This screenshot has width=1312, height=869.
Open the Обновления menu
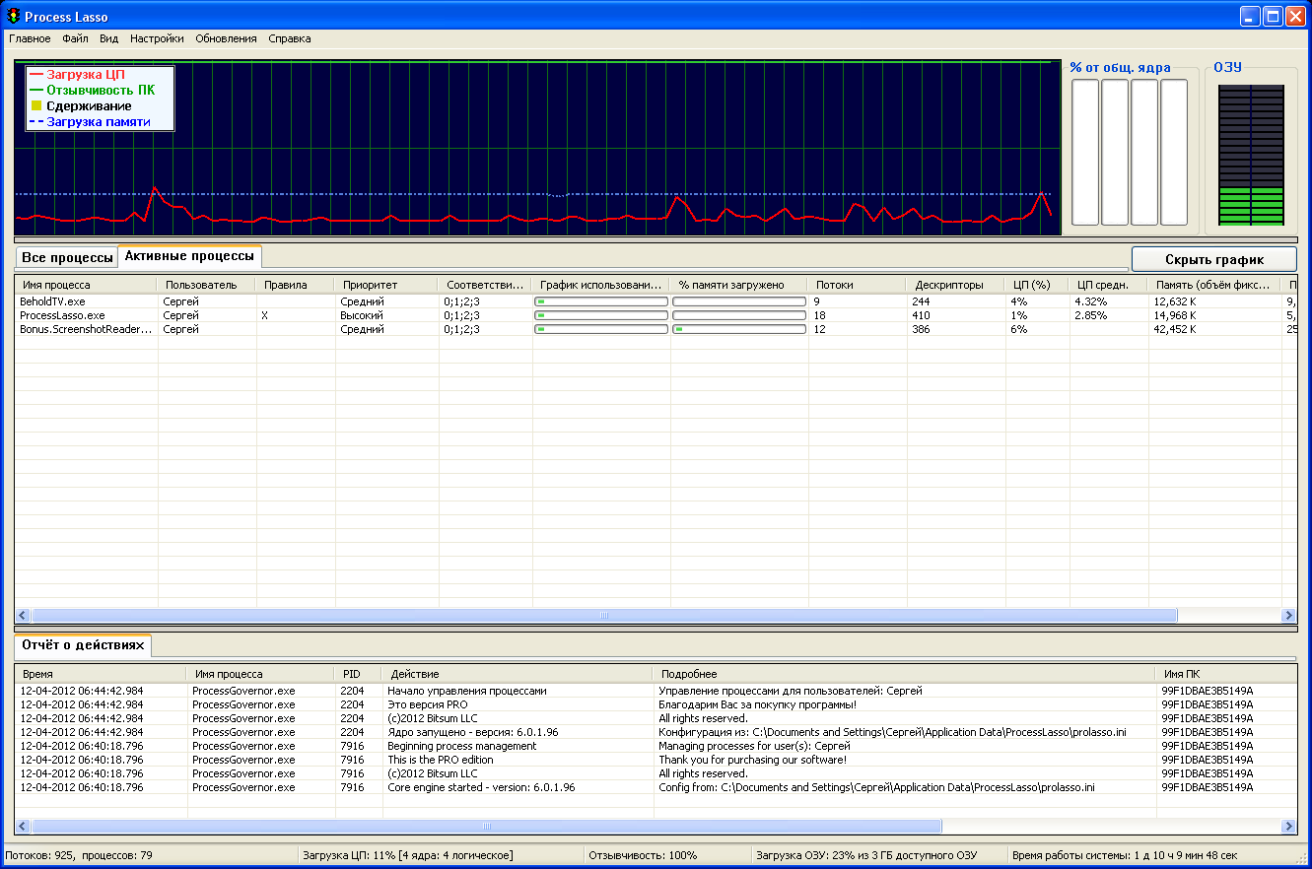pos(226,38)
